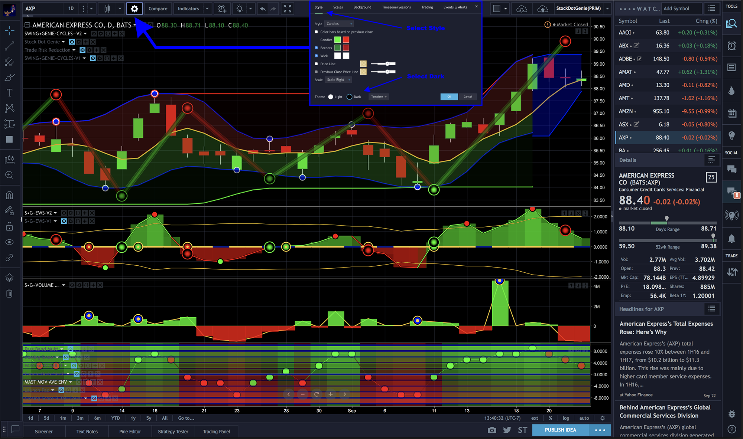Viewport: 743px width, 439px height.
Task: Enable Previous Close Price Line checkbox
Action: pyautogui.click(x=317, y=72)
